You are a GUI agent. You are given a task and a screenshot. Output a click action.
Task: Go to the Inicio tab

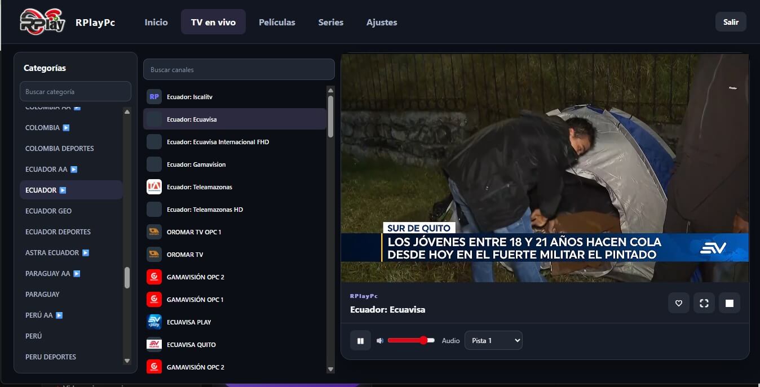click(156, 22)
